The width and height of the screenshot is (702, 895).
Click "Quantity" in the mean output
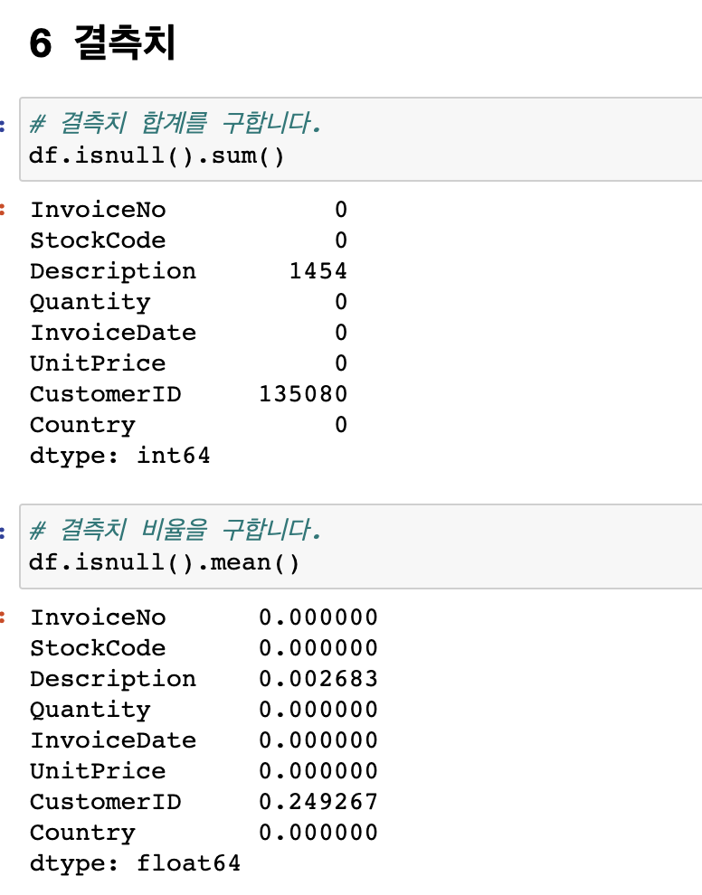pyautogui.click(x=90, y=710)
